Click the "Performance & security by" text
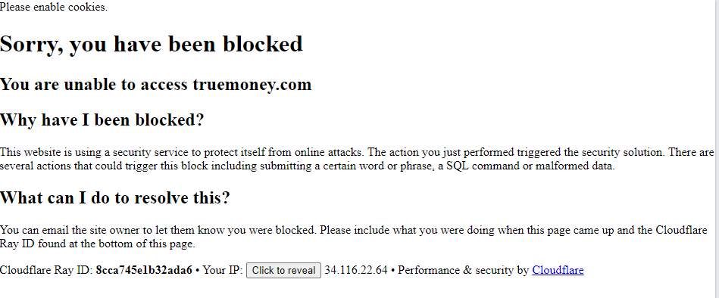Viewport: 719px width, 298px height. (463, 270)
